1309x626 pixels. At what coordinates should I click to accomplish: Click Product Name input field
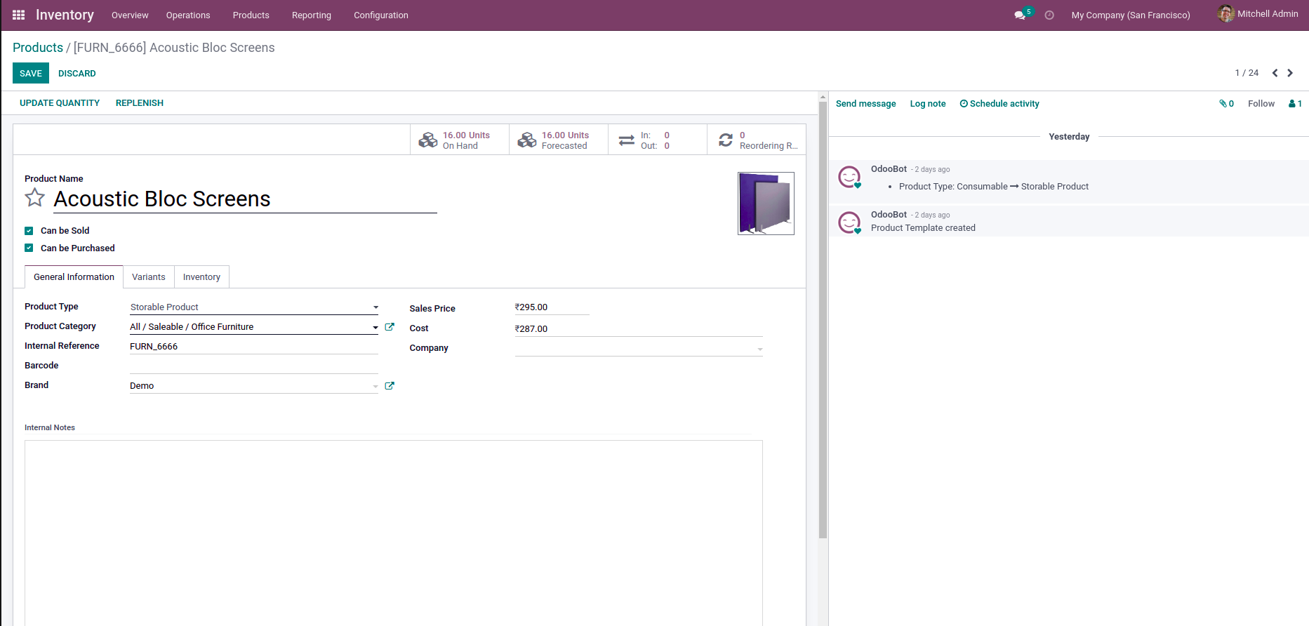click(x=245, y=199)
